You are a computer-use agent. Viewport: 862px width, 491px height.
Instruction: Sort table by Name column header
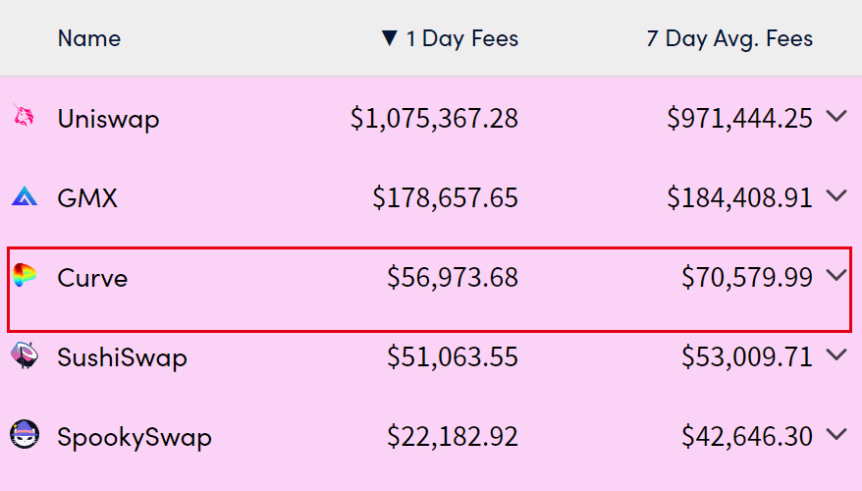pyautogui.click(x=89, y=38)
